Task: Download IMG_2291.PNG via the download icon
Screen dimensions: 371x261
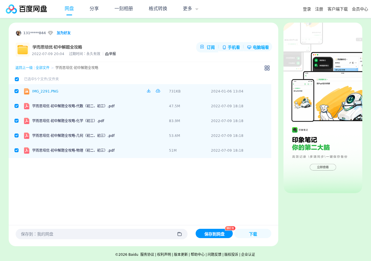Action: [149, 91]
